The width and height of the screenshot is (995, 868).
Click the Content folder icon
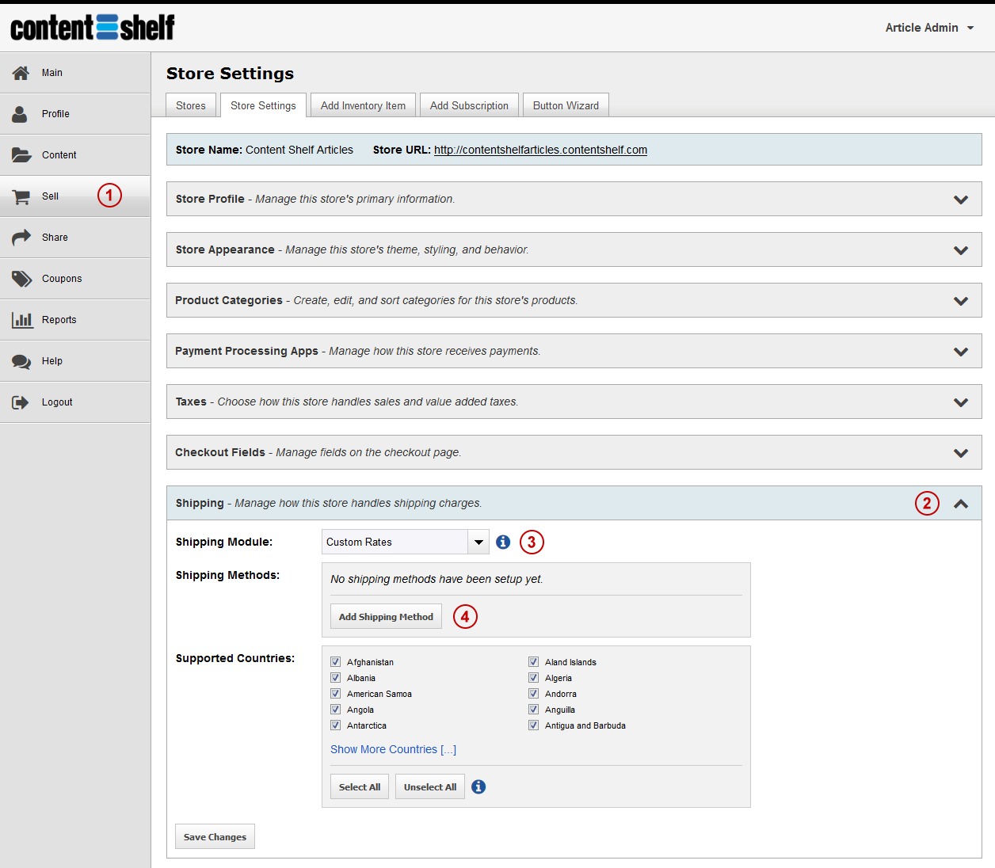pyautogui.click(x=21, y=155)
